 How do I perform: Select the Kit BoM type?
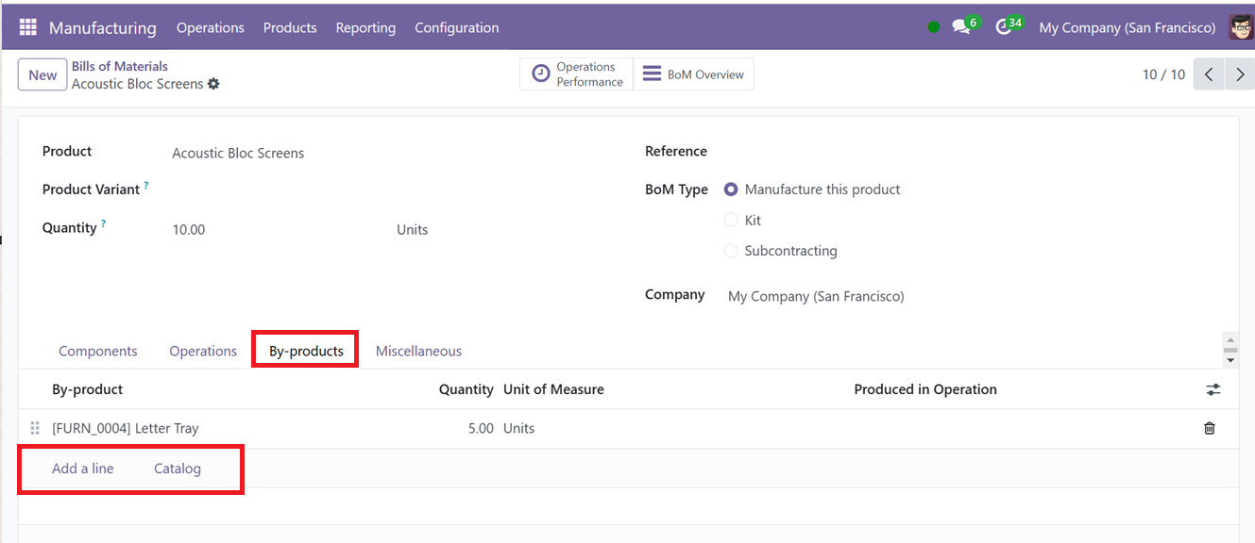click(x=731, y=221)
